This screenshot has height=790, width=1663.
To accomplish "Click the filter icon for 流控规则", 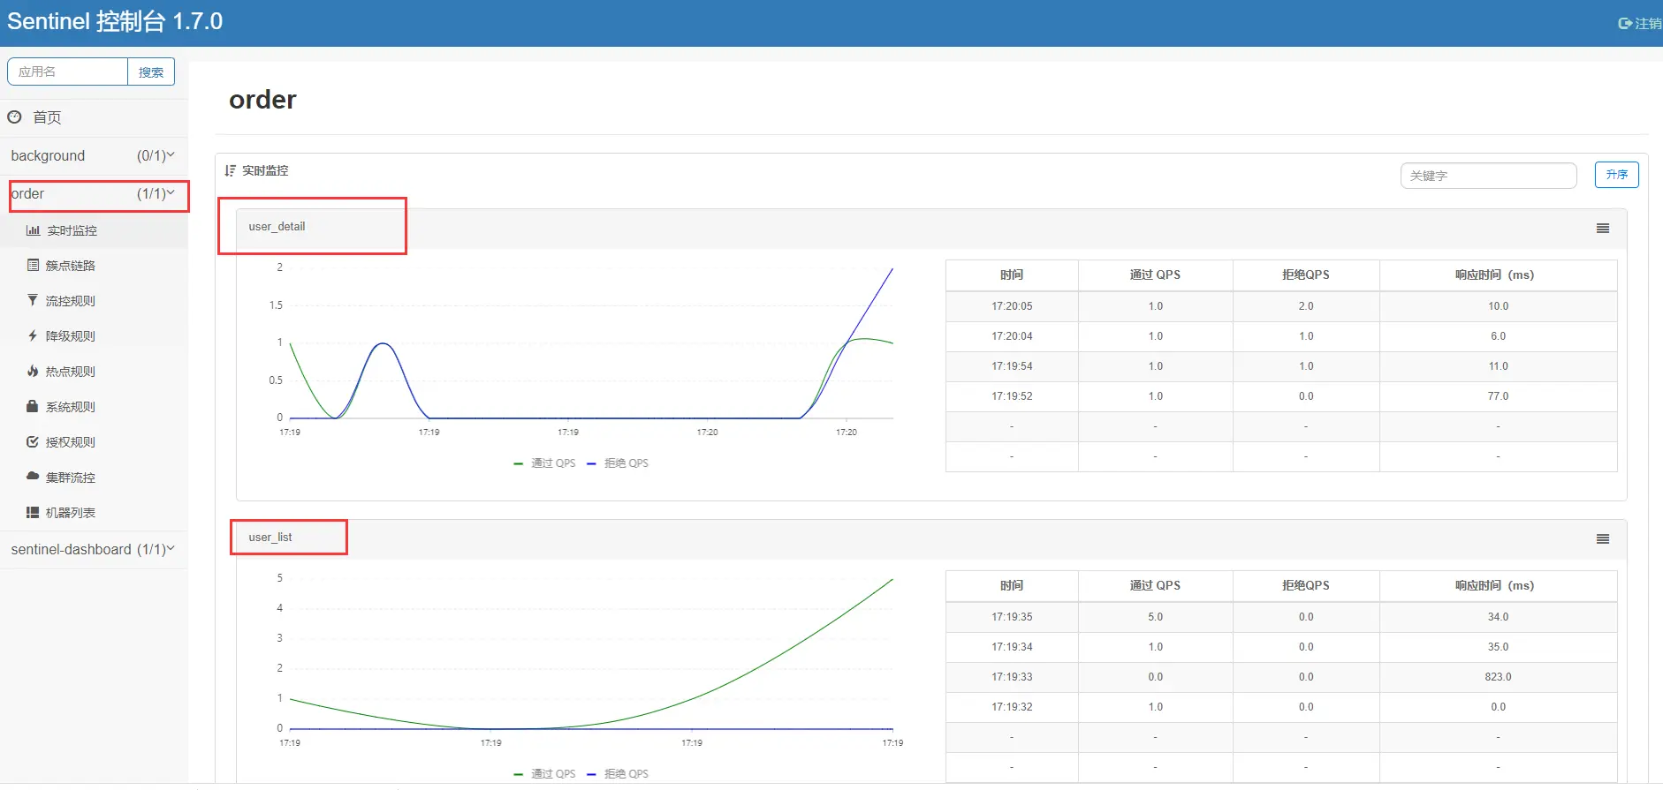I will click(33, 300).
